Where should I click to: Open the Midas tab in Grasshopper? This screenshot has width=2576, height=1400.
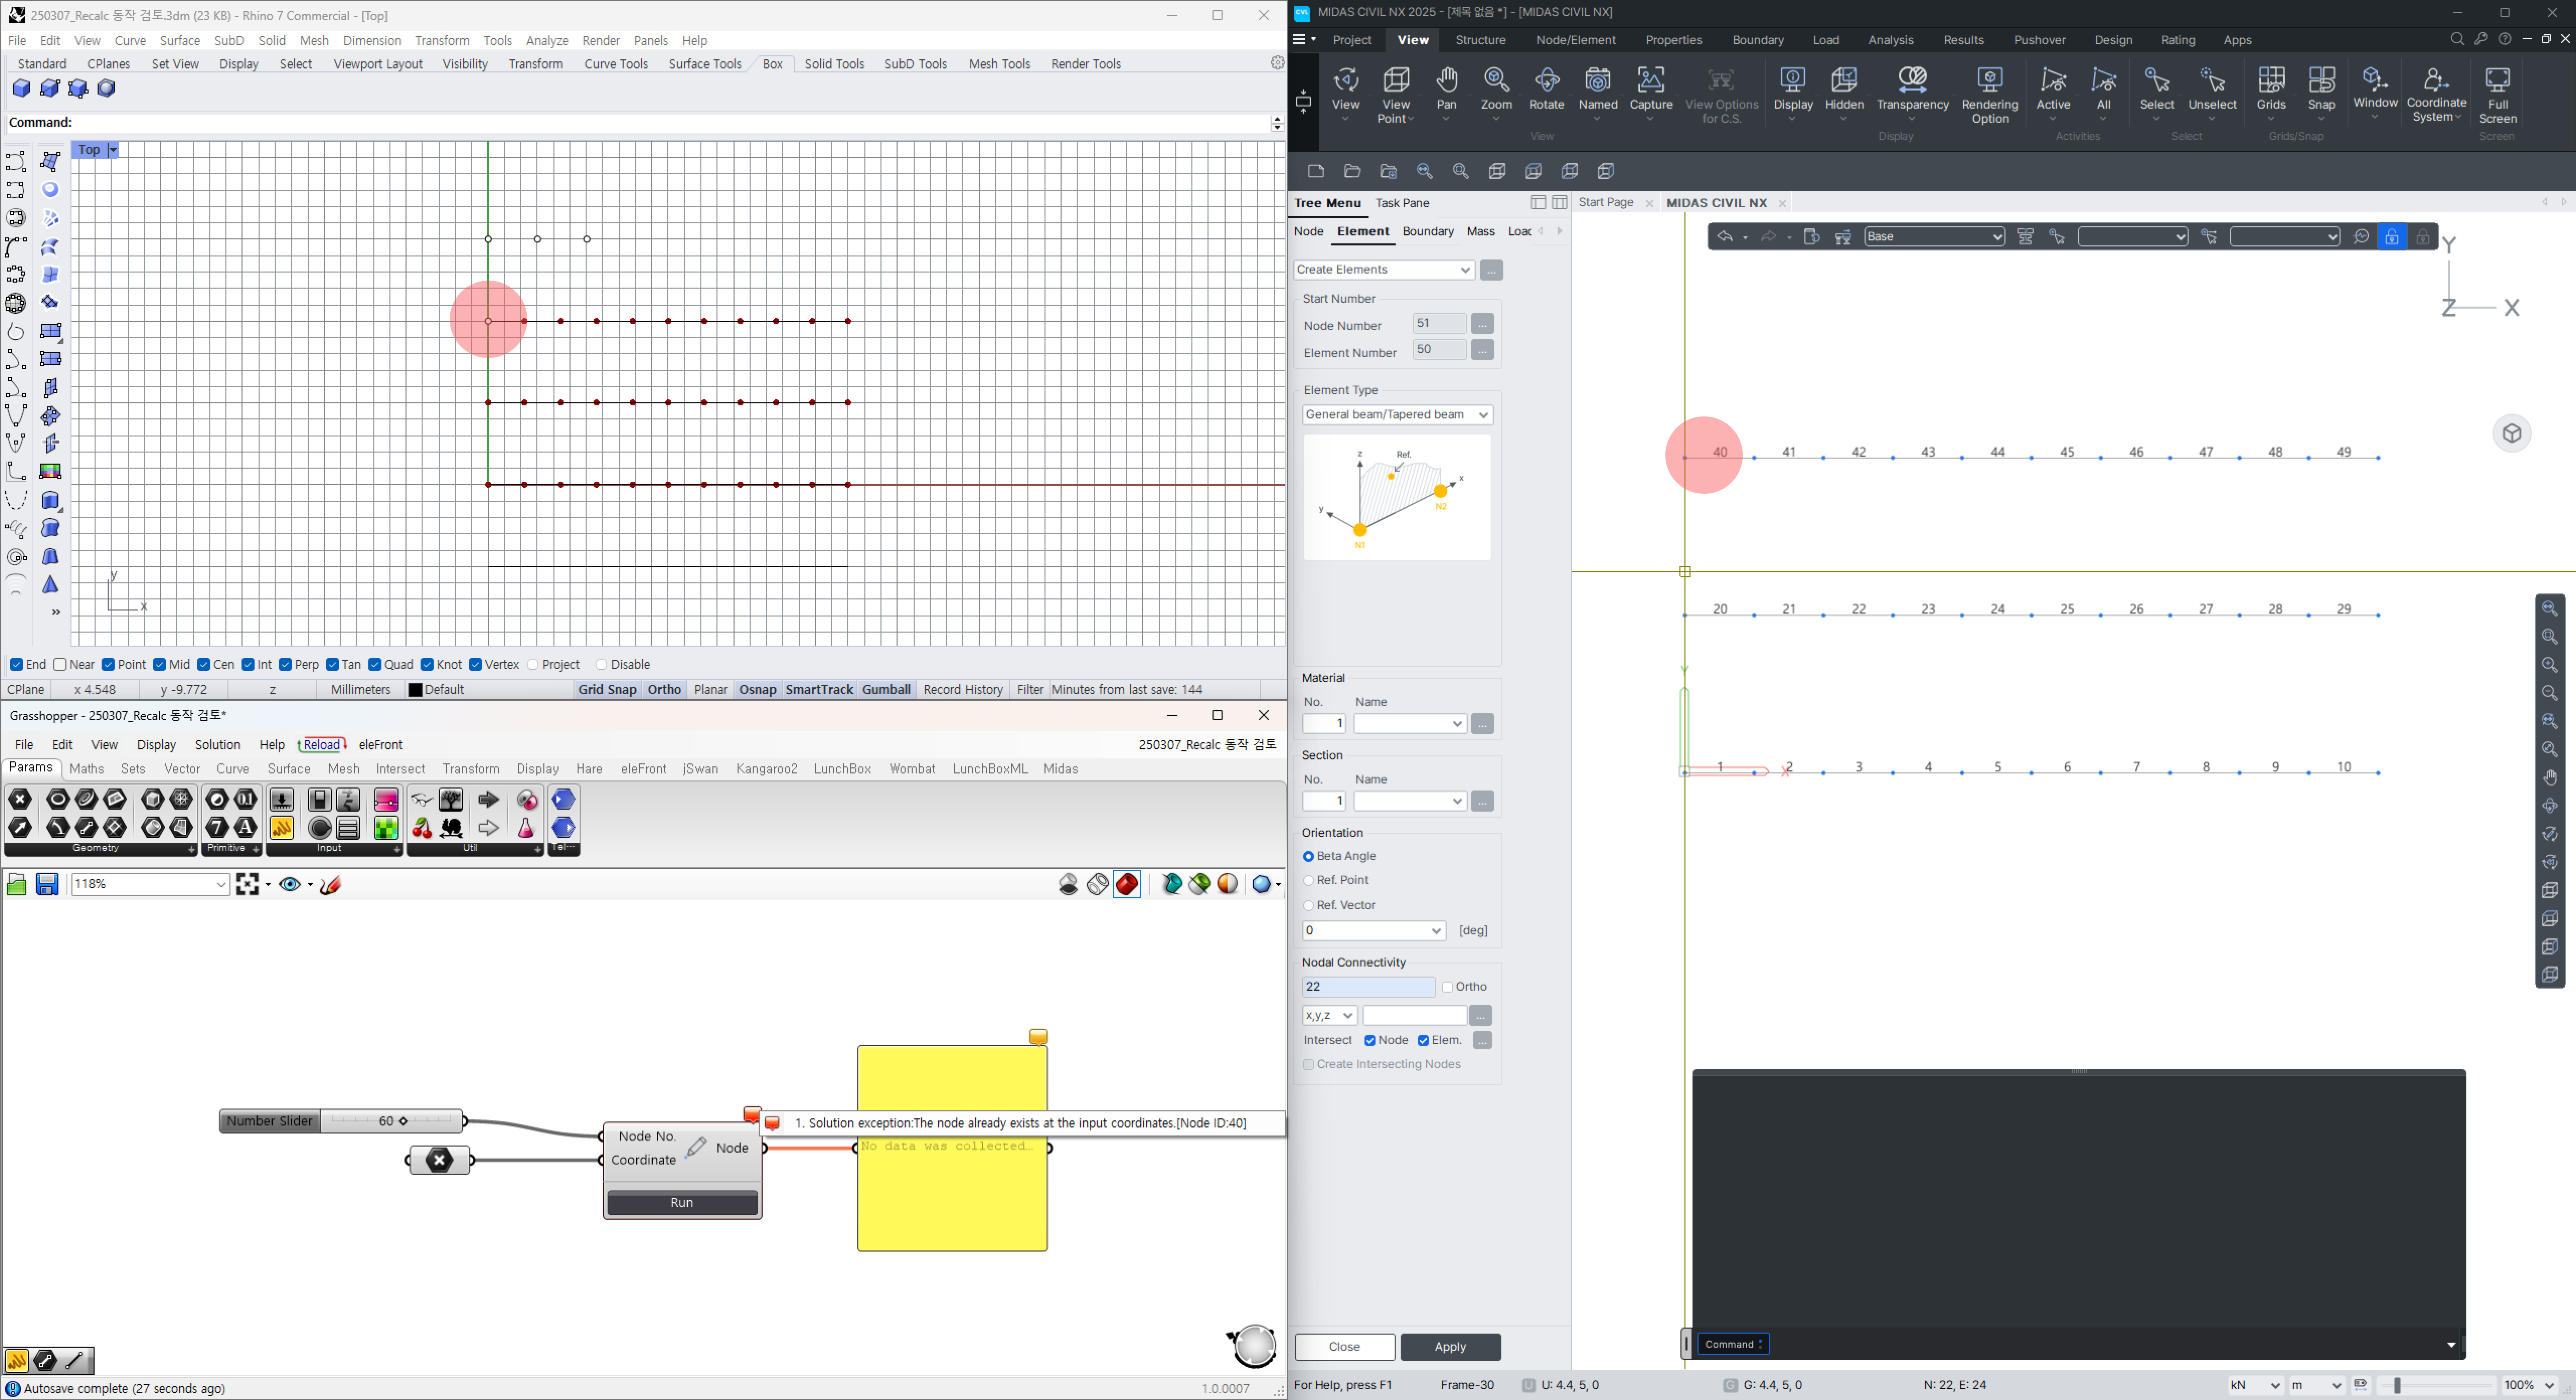[1060, 768]
